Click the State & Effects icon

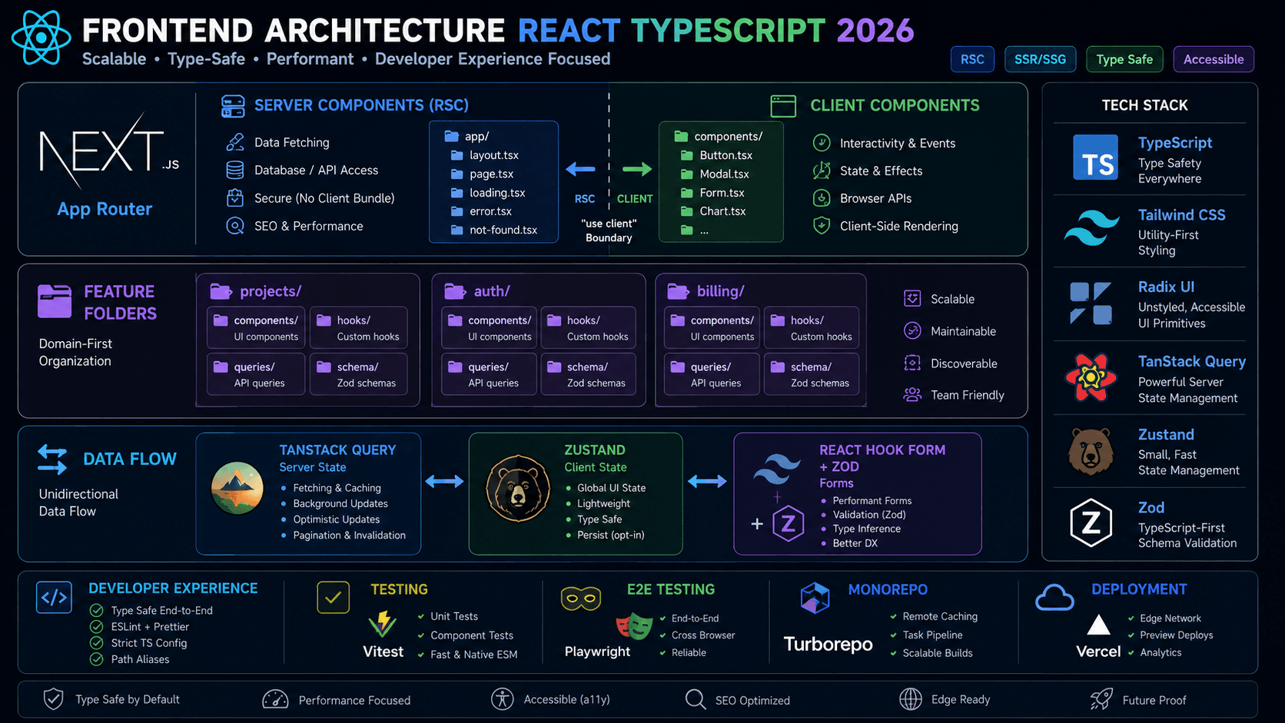point(822,171)
